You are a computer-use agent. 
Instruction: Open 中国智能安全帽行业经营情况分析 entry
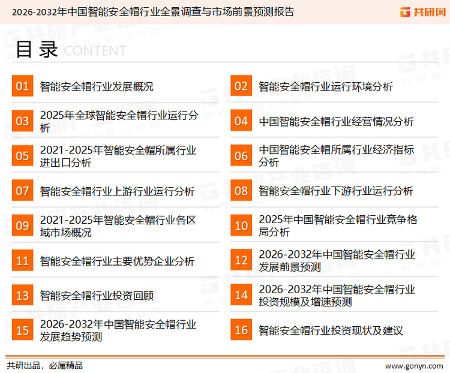[x=336, y=122]
